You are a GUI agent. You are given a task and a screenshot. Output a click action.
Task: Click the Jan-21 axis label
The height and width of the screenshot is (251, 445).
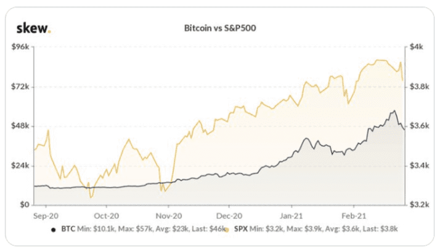pyautogui.click(x=291, y=216)
